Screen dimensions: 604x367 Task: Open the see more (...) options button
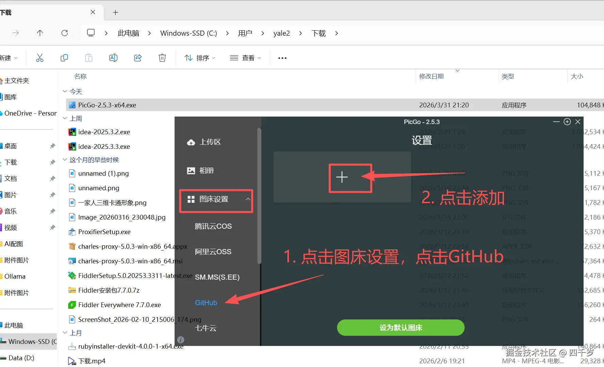tap(282, 58)
